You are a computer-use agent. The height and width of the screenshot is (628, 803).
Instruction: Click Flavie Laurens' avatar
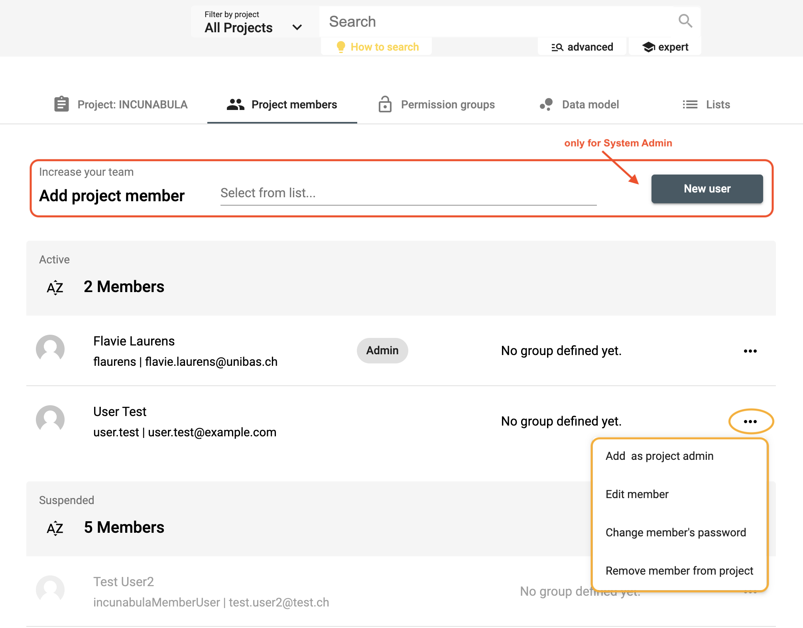click(x=50, y=349)
